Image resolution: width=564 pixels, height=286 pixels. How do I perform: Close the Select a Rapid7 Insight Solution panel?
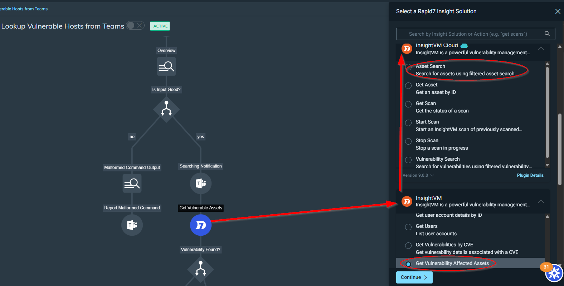[558, 11]
